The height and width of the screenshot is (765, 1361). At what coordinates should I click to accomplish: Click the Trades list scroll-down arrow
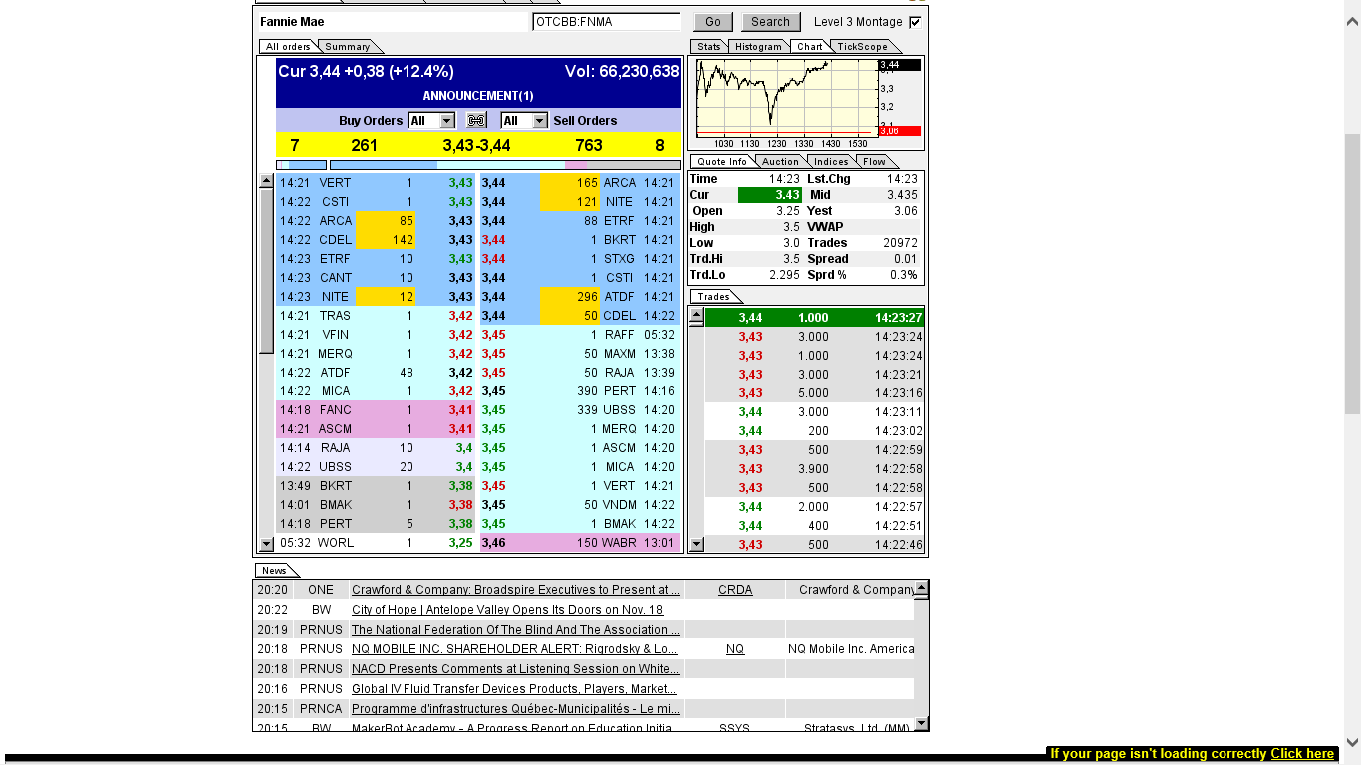[x=697, y=545]
